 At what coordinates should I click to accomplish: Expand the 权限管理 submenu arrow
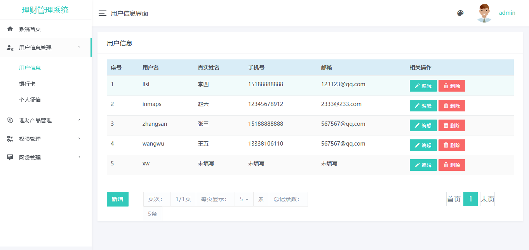(x=79, y=139)
